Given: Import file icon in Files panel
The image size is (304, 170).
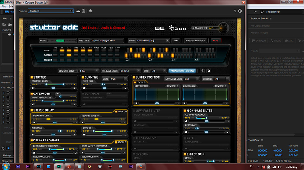Looking at the screenshot, I should click(10, 25).
